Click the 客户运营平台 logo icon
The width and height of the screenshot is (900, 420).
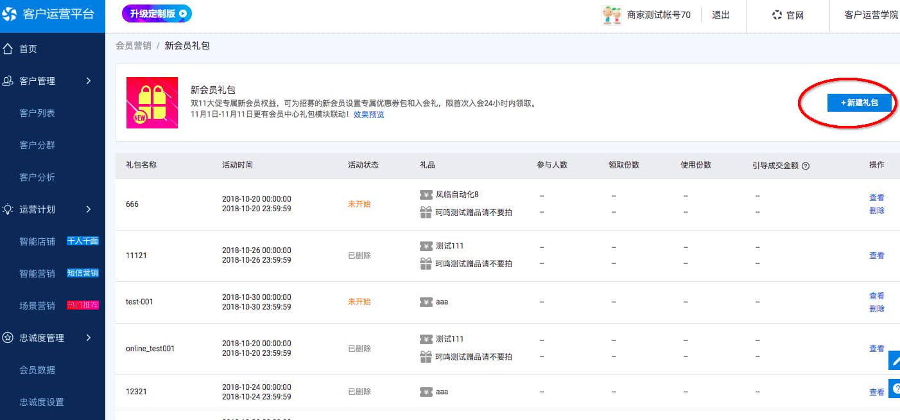(x=10, y=14)
